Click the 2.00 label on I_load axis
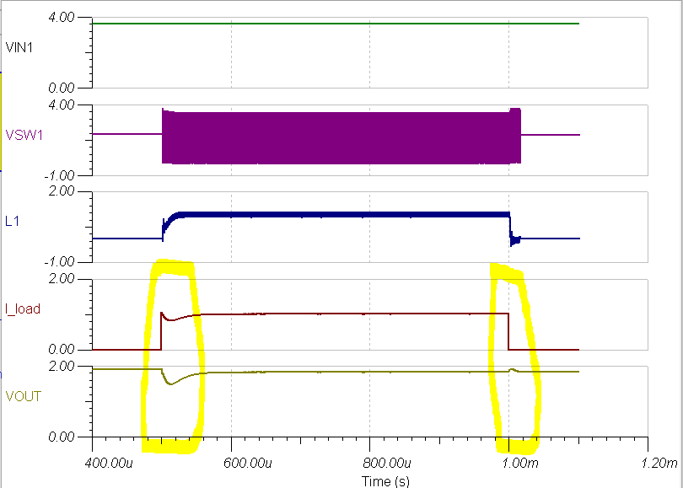This screenshot has height=488, width=683. pyautogui.click(x=62, y=279)
